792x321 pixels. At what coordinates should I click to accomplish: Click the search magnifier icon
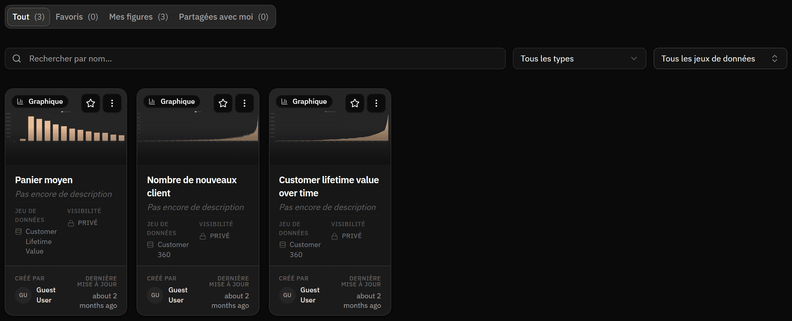17,58
